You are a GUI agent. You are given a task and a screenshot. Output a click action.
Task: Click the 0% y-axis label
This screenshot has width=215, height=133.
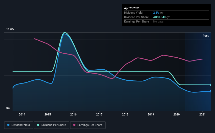point(8,108)
